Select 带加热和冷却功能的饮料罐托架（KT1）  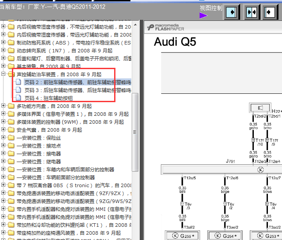coord(74,225)
